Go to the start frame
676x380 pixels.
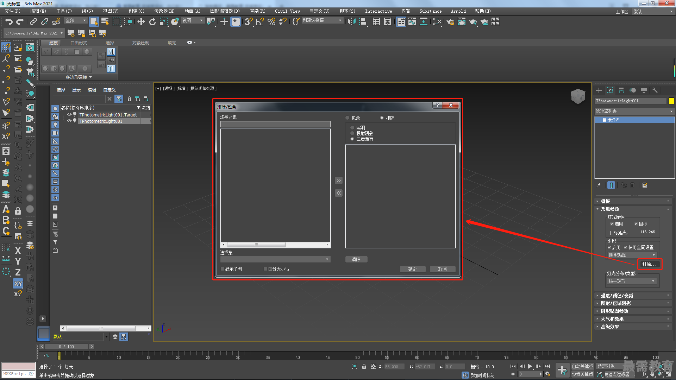point(513,366)
